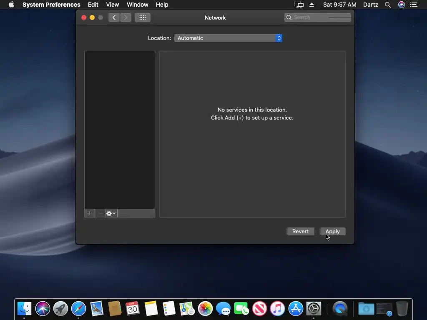The height and width of the screenshot is (320, 427).
Task: Open the Edit menu
Action: (93, 5)
